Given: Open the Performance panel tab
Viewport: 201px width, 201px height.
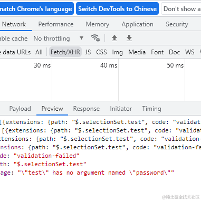Looking at the screenshot, I should [56, 24].
